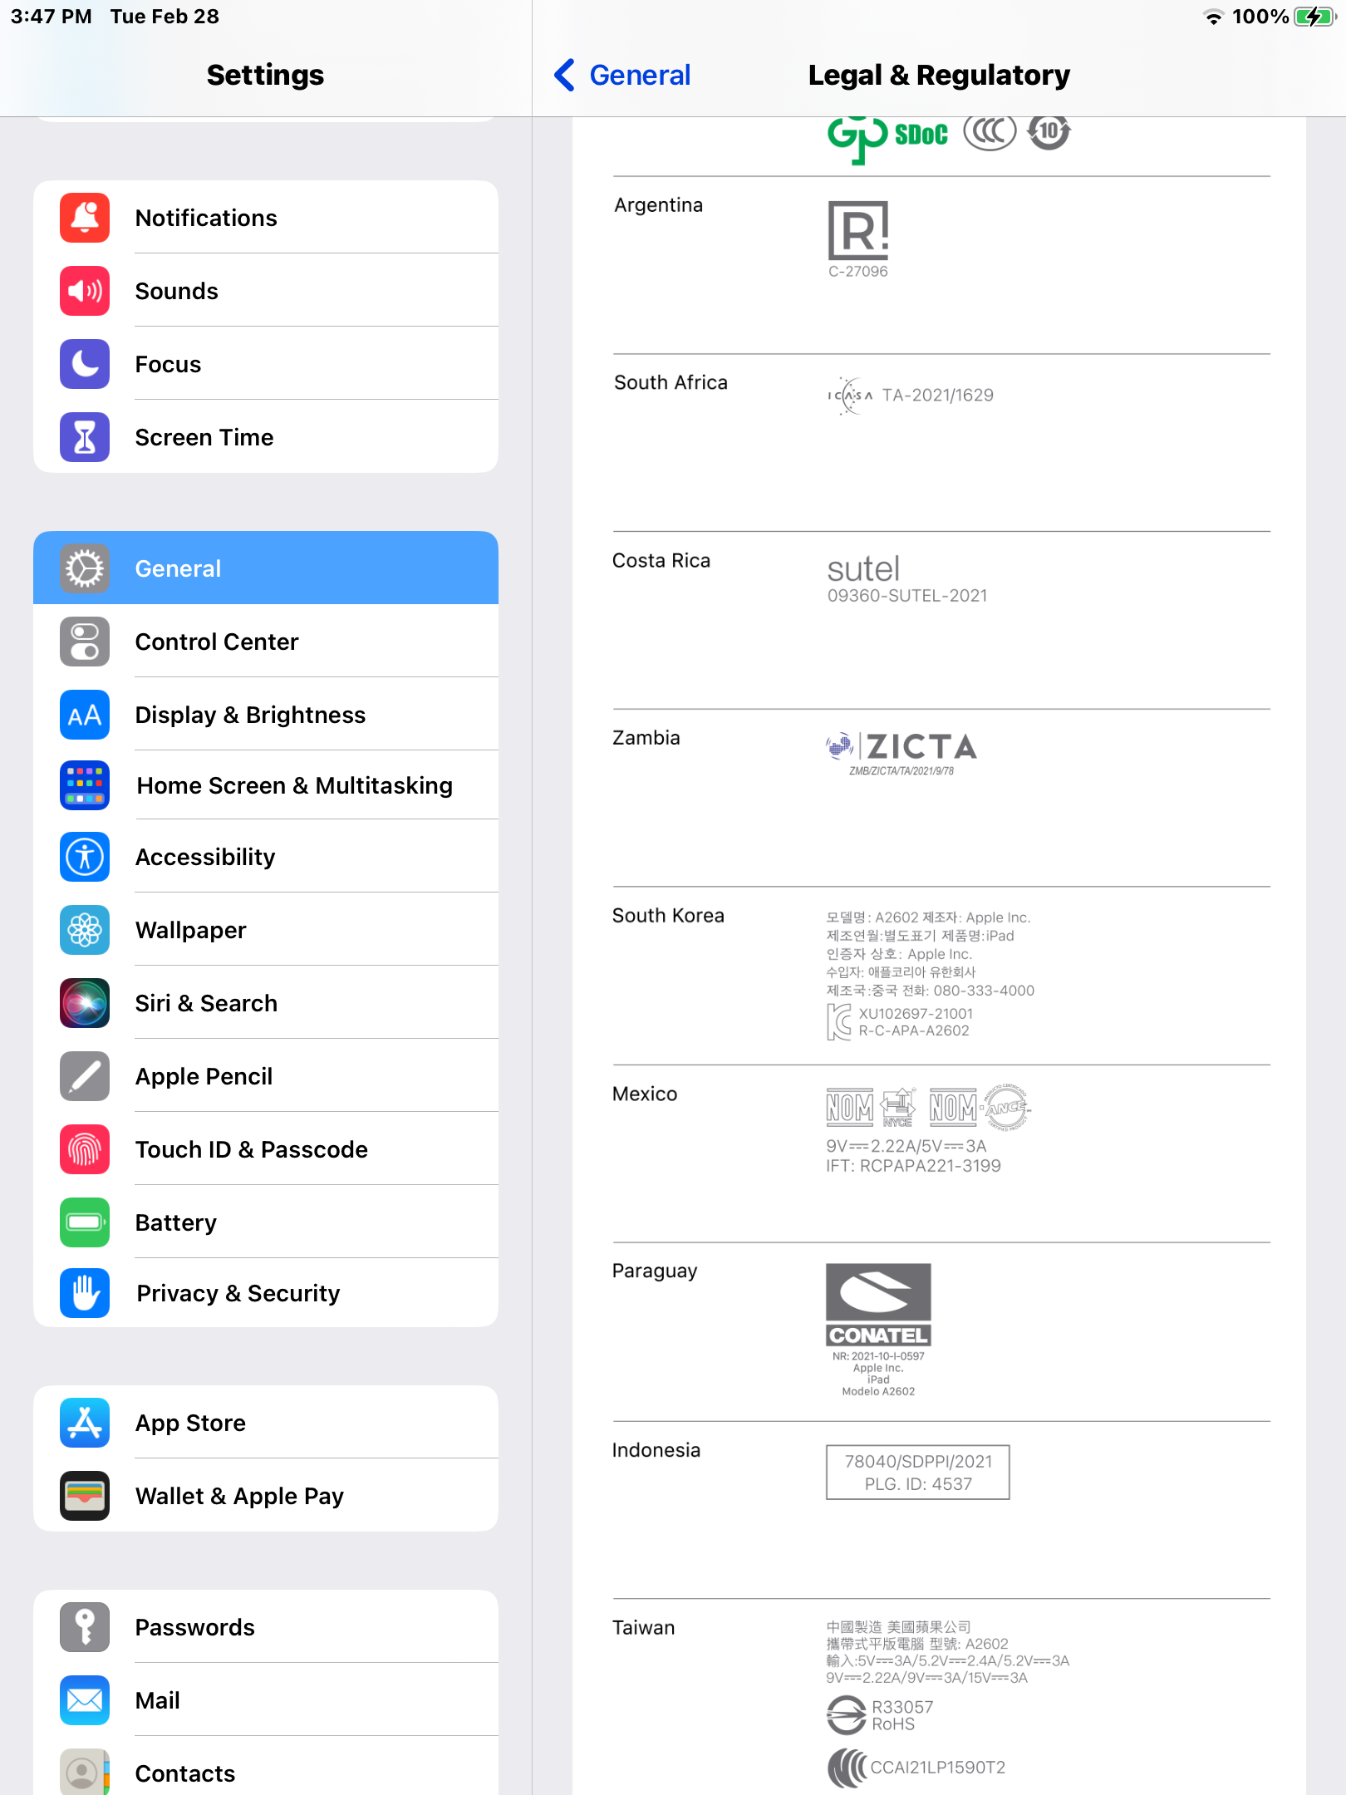Screen dimensions: 1346x1795
Task: Tap the Passwords key icon
Action: (x=85, y=1627)
